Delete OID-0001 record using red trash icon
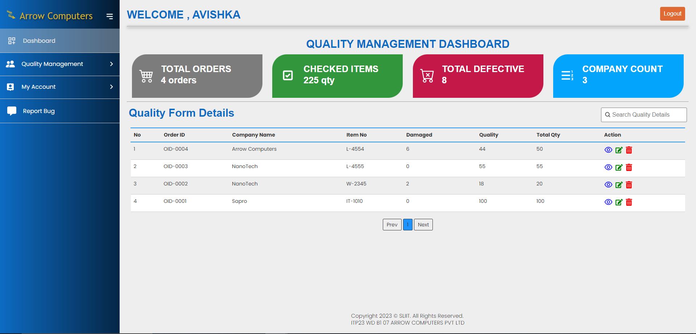This screenshot has height=334, width=696. point(629,203)
